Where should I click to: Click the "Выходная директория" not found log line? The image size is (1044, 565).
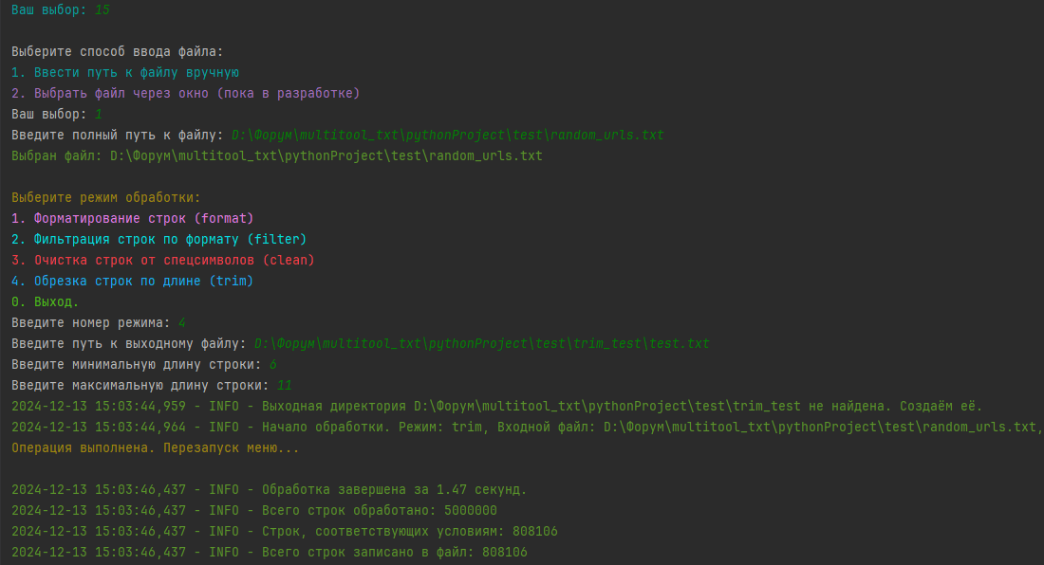point(496,406)
